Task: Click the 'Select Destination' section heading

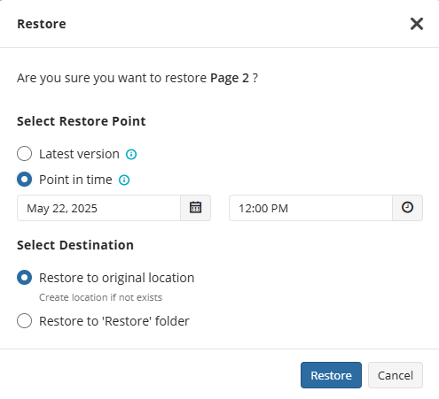Action: (75, 245)
